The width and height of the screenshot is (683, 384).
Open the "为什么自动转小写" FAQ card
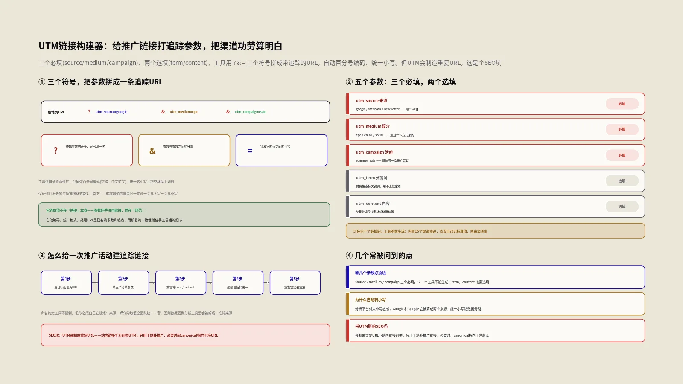click(x=495, y=304)
